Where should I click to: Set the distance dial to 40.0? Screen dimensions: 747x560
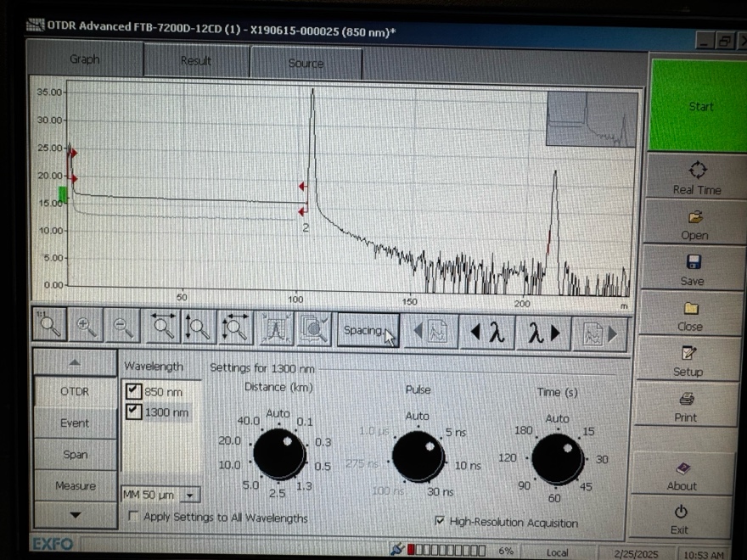pyautogui.click(x=249, y=421)
